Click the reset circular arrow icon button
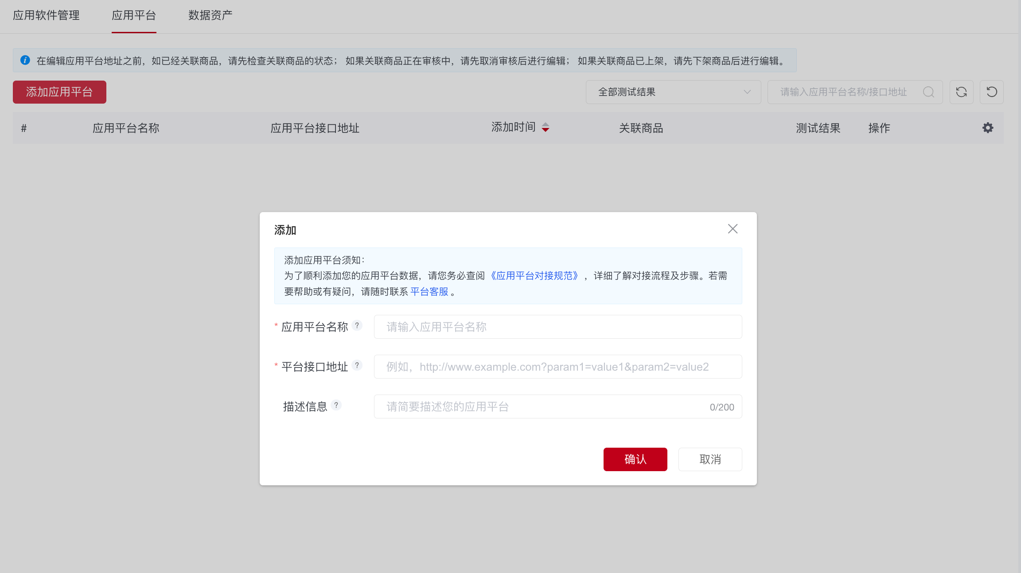 pyautogui.click(x=991, y=92)
